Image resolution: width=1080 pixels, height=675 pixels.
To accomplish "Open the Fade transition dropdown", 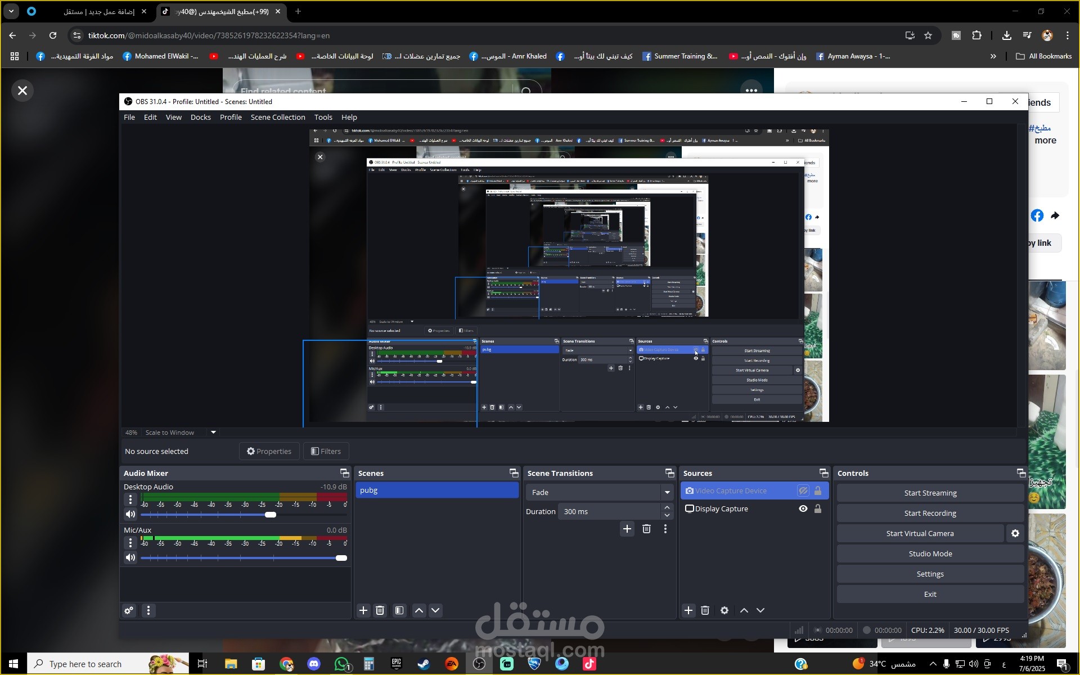I will tap(600, 492).
